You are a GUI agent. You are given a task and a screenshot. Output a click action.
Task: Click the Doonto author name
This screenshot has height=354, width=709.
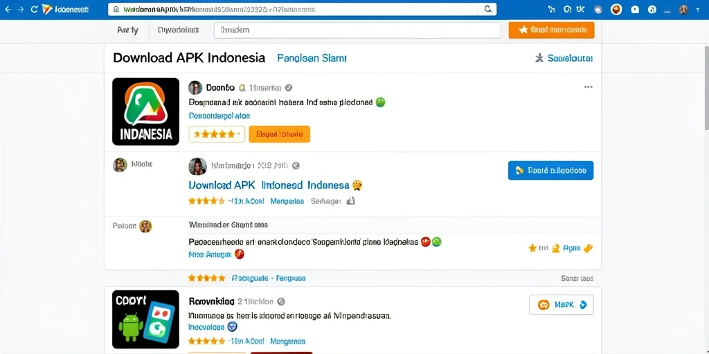220,88
